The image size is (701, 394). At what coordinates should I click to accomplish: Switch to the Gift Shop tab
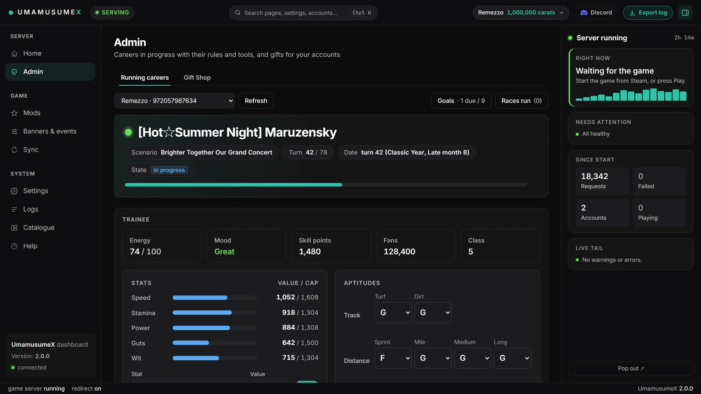point(197,77)
